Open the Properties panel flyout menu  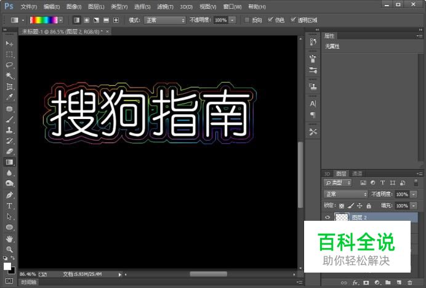point(419,36)
